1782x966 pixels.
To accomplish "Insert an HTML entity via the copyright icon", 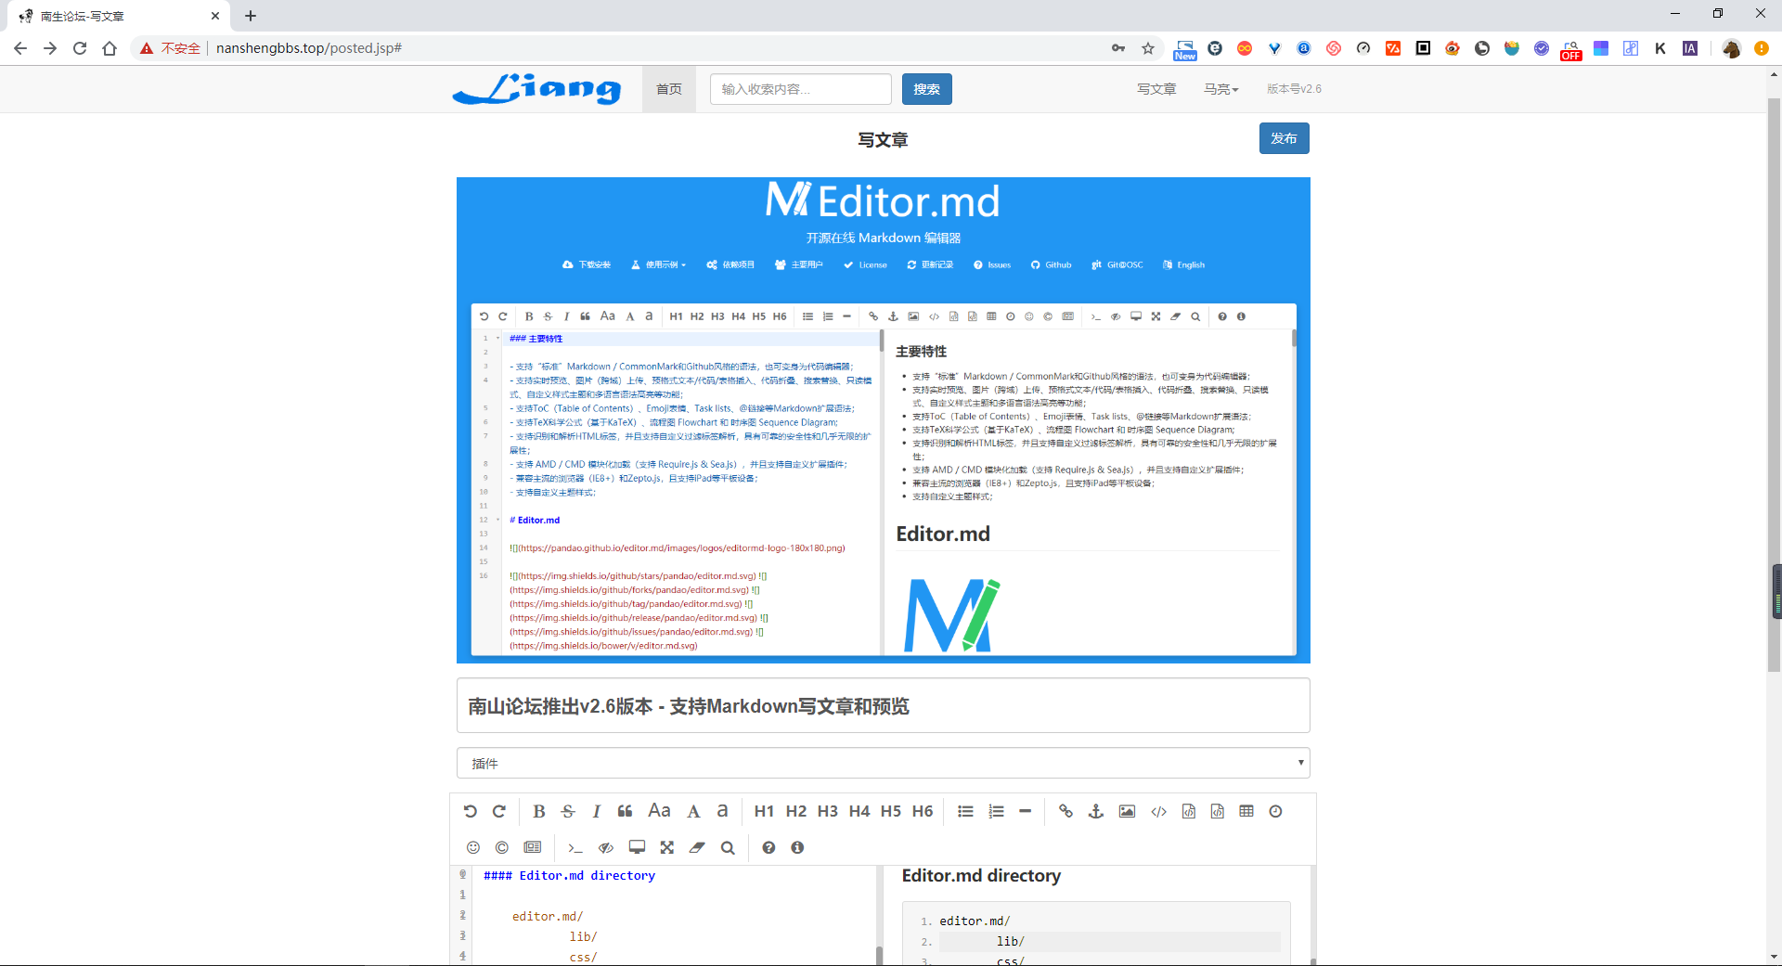I will [502, 847].
